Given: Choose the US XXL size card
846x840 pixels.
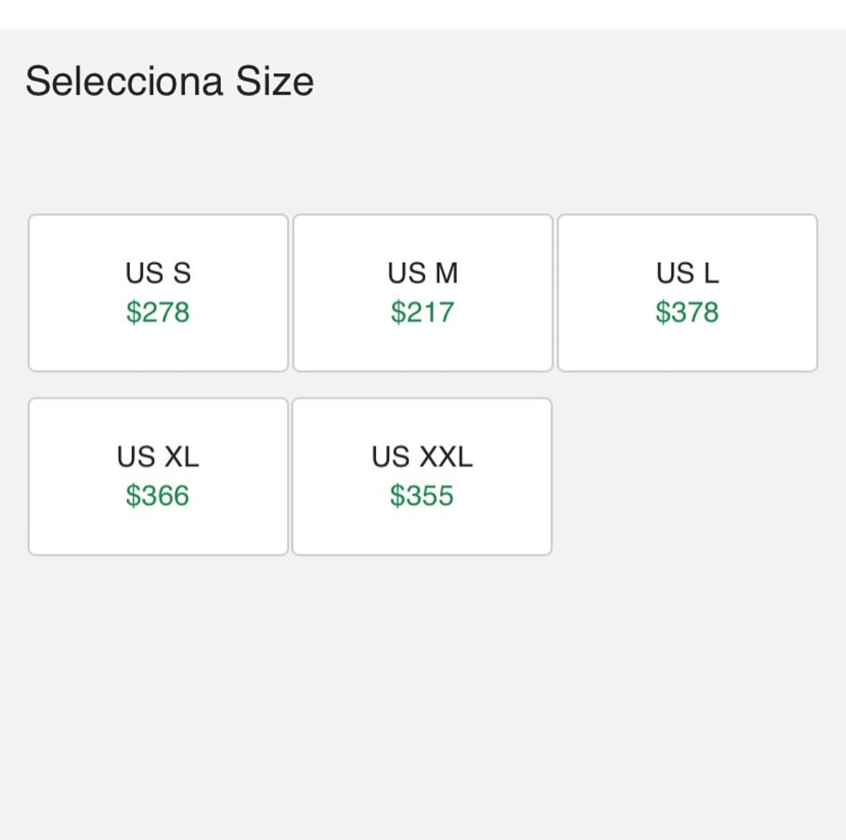Looking at the screenshot, I should coord(422,477).
